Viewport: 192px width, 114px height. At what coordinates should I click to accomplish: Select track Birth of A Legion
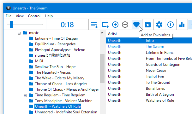pyautogui.click(x=149, y=94)
